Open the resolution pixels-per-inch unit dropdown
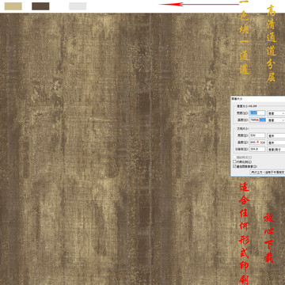The height and width of the screenshot is (285, 285). [276, 150]
